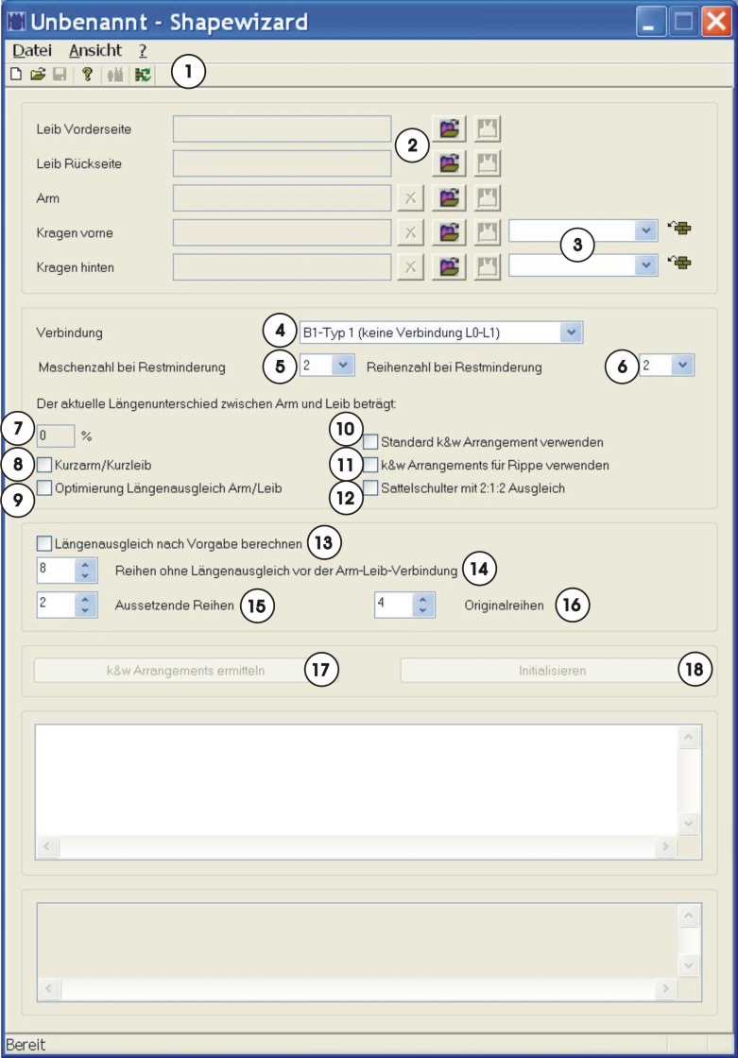Open the Ansicht menu

(x=95, y=50)
